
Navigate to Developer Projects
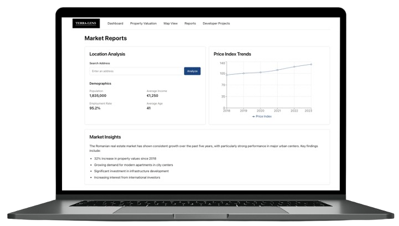pyautogui.click(x=216, y=23)
